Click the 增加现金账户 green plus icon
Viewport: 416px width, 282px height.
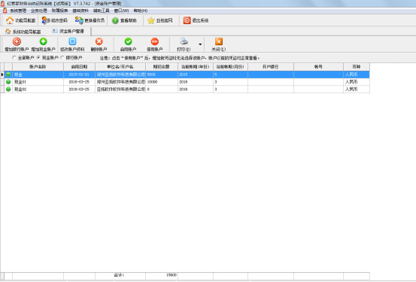pyautogui.click(x=43, y=41)
